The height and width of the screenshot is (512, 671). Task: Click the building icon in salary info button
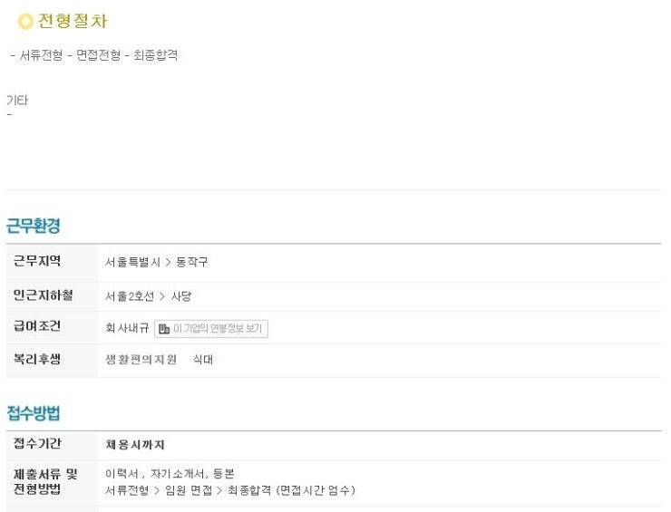pos(164,329)
